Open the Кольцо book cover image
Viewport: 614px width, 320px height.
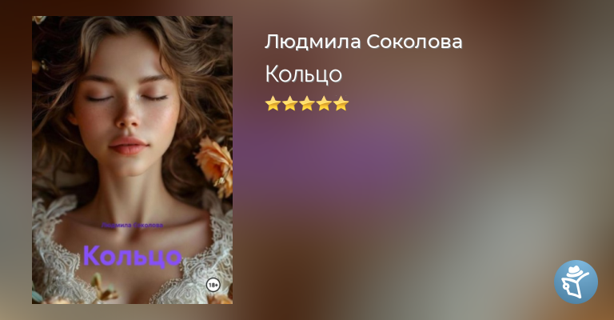pos(133,160)
